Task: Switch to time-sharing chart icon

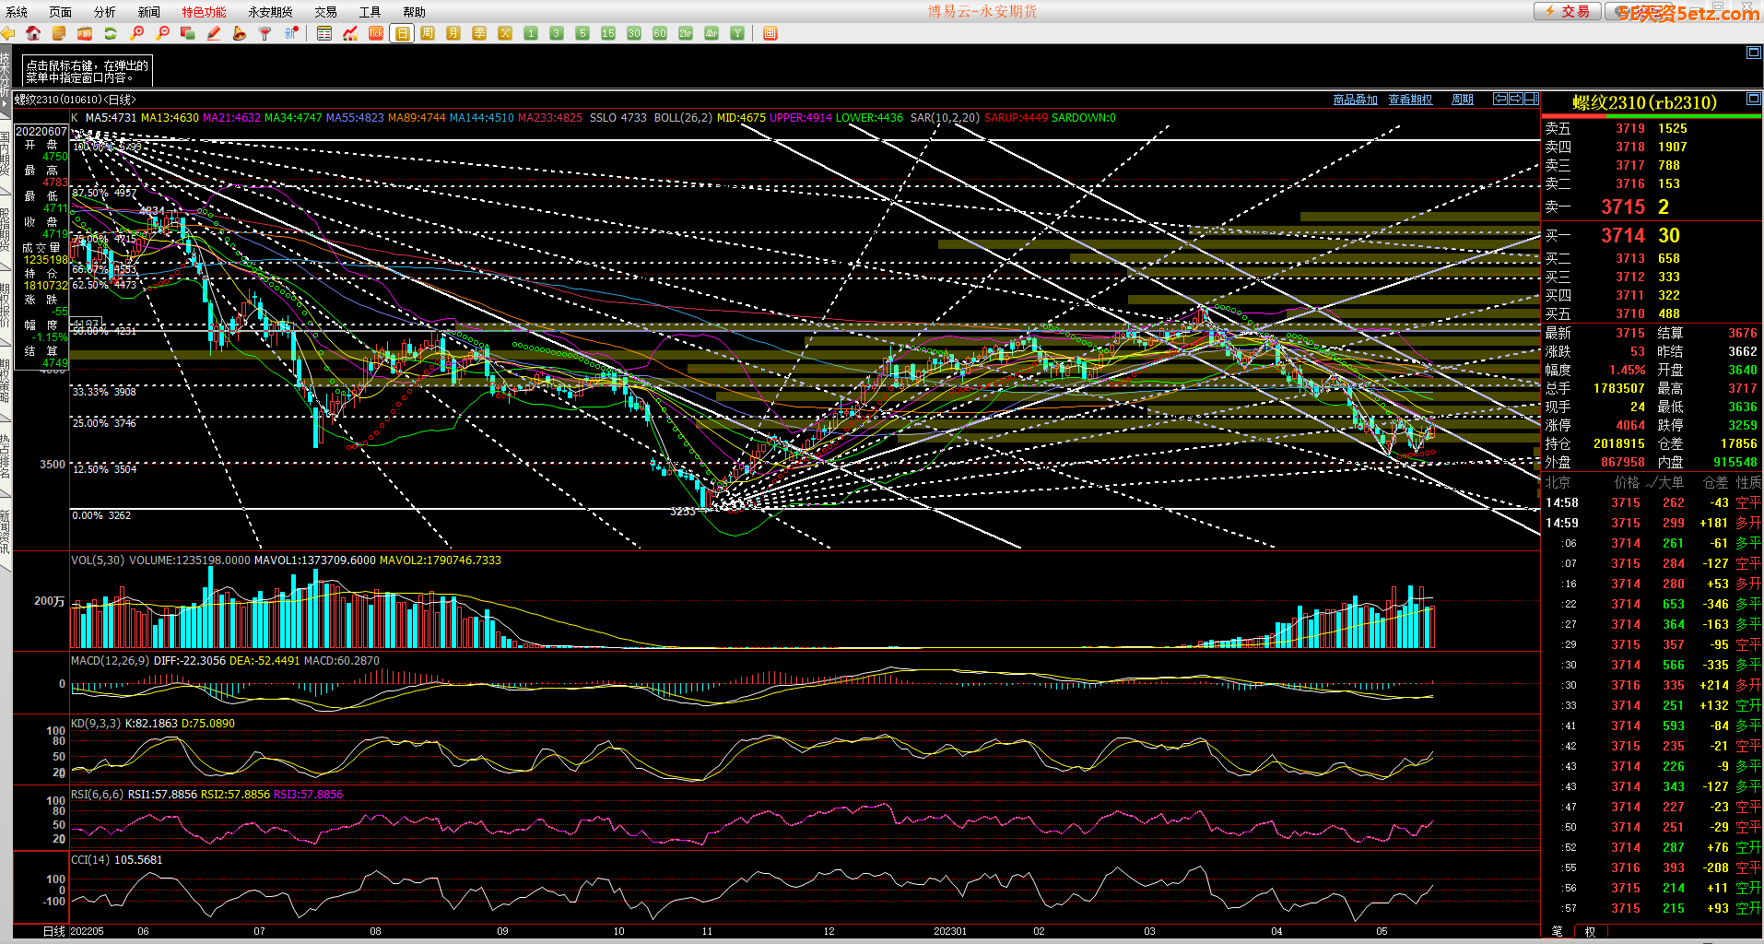Action: [350, 33]
